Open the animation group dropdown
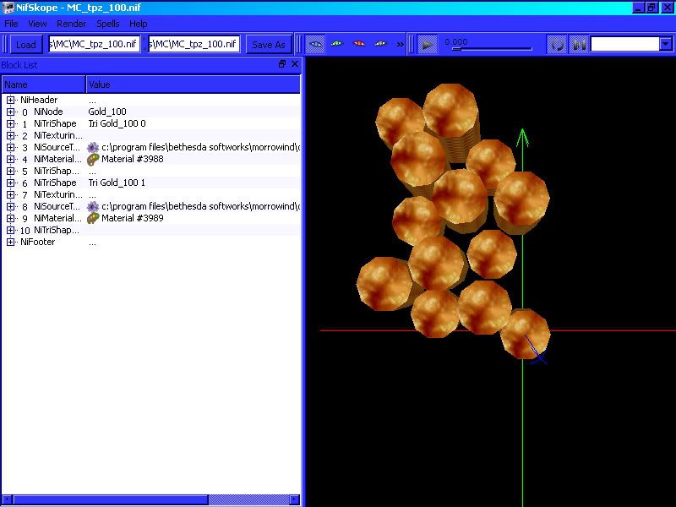This screenshot has width=676, height=507. 665,44
